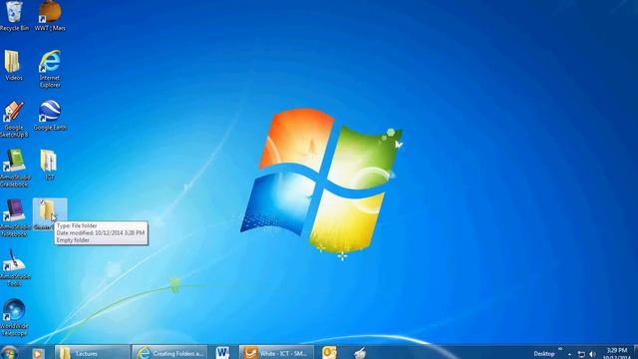
Task: Open Outlook from the taskbar
Action: pos(329,353)
